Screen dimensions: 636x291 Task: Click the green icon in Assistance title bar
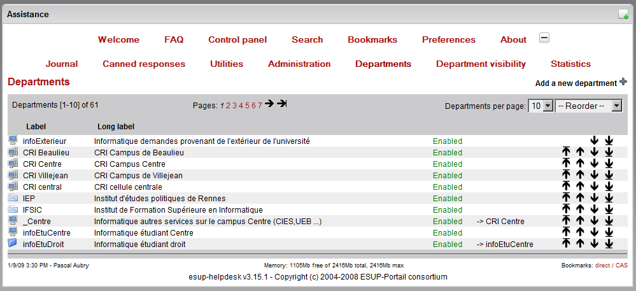623,15
